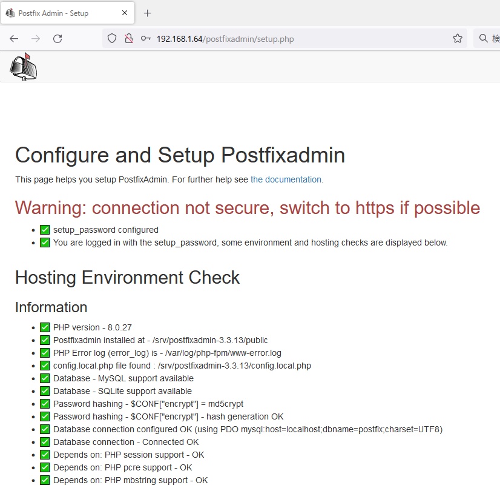Screen dimensions: 500x488
Task: Click the forward navigation arrow
Action: 36,39
